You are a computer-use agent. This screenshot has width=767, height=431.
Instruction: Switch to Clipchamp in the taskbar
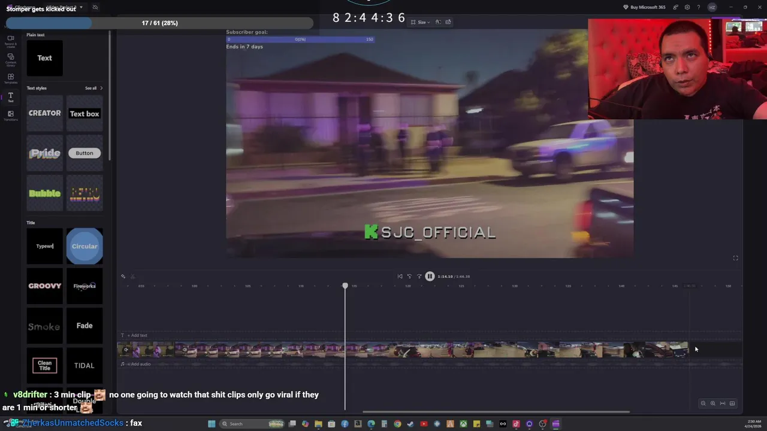point(555,424)
